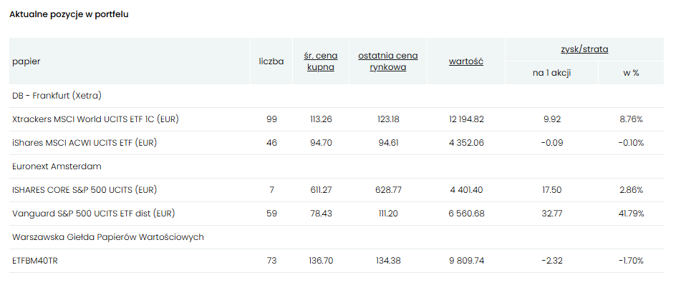The width and height of the screenshot is (686, 290).
Task: Sort by śr. cena kupna column header
Action: (322, 61)
